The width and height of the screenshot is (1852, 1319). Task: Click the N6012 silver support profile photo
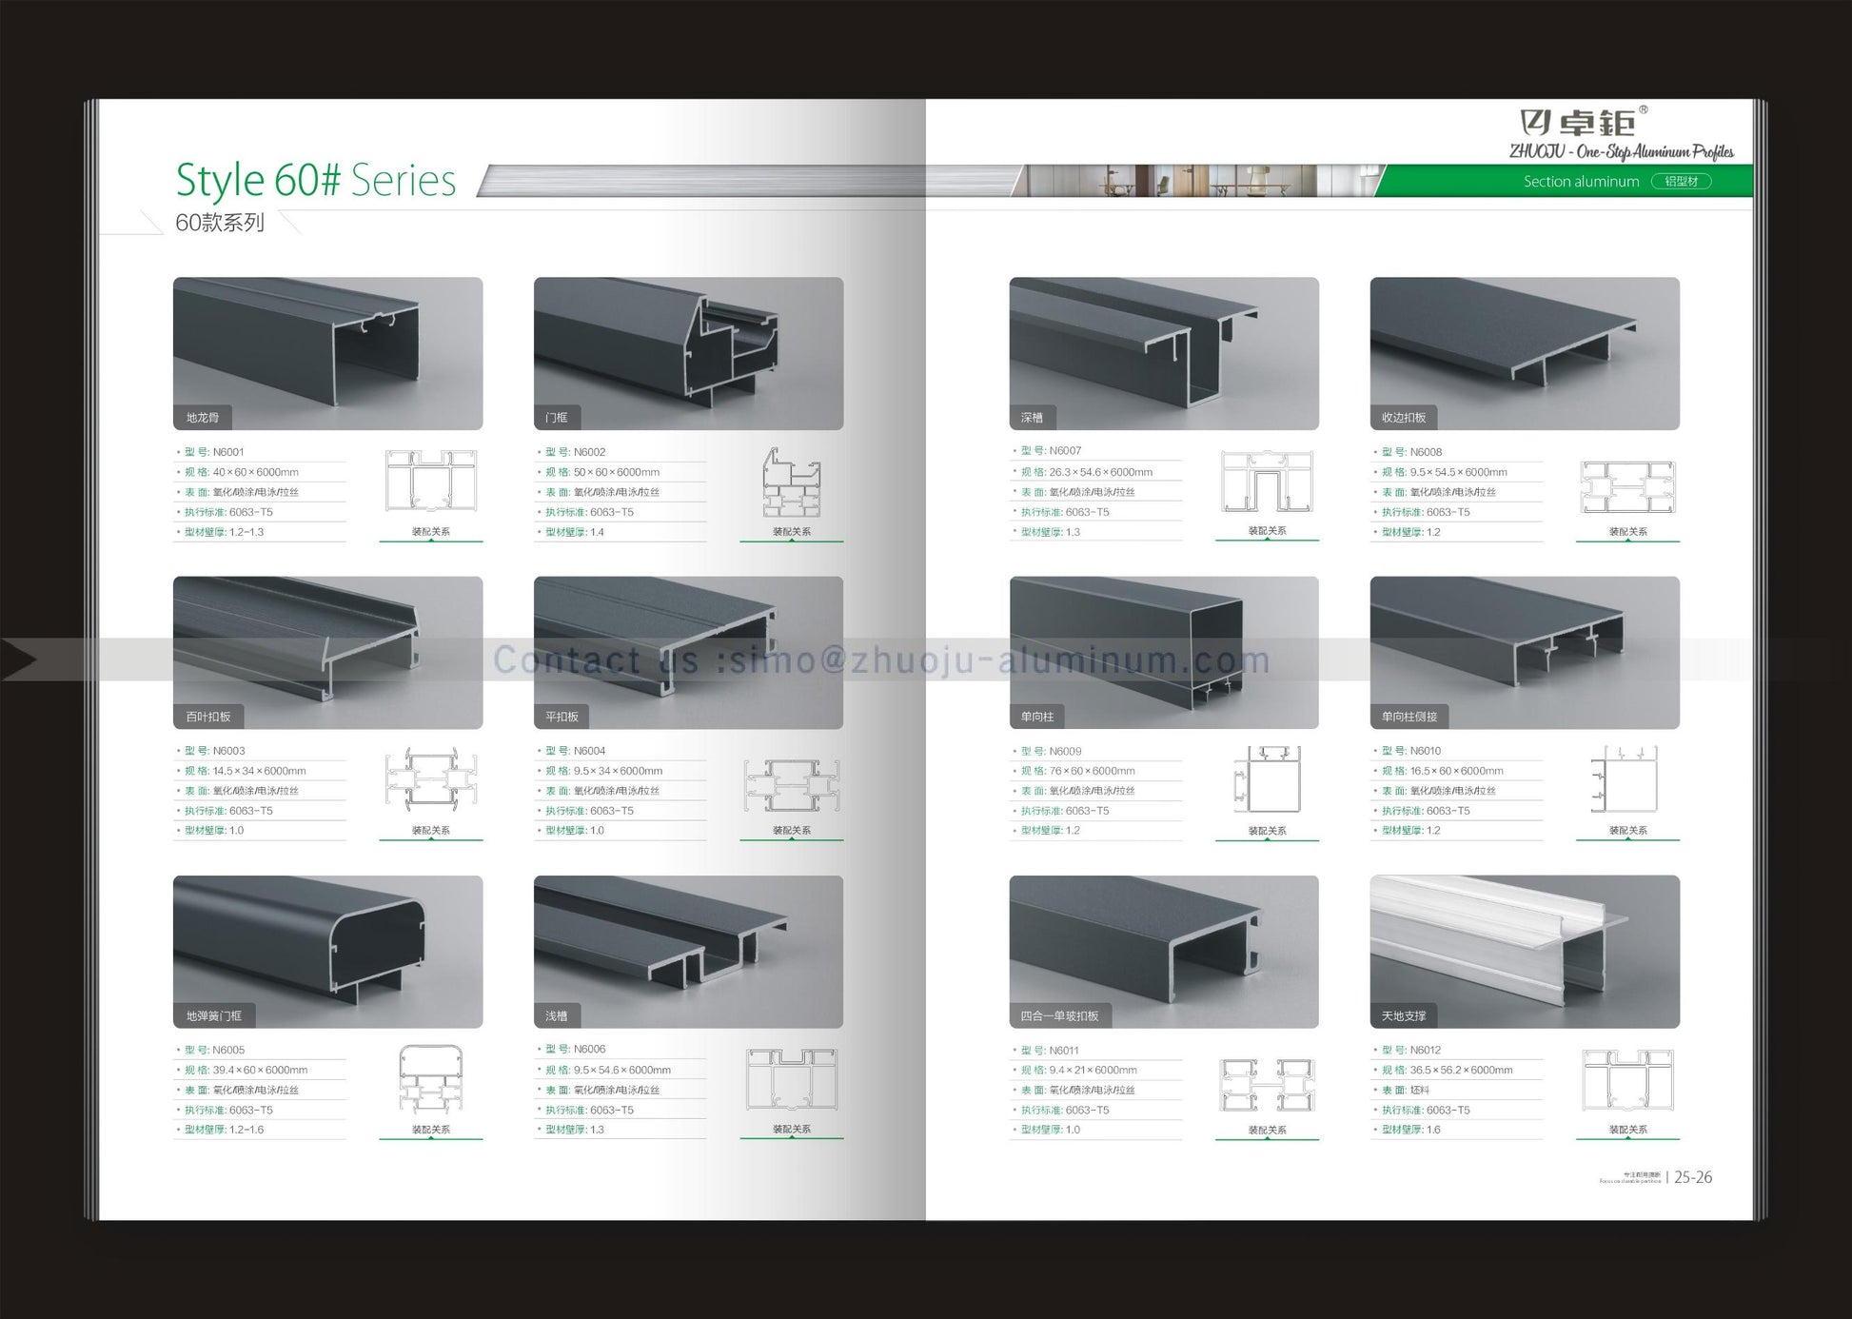(x=1524, y=951)
